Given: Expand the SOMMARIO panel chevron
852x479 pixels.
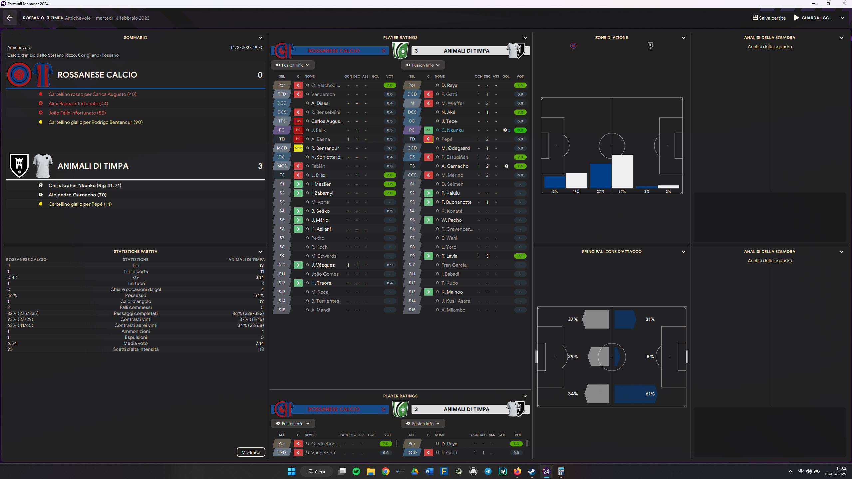Looking at the screenshot, I should pos(261,38).
